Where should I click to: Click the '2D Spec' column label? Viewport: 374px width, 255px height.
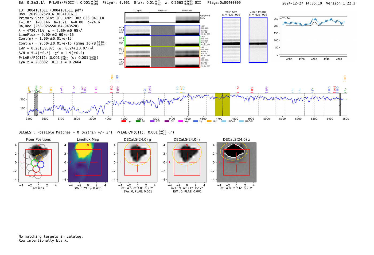point(138,11)
